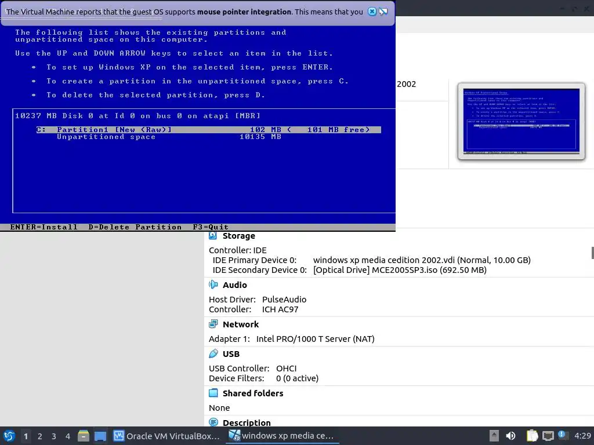Click the Network section icon
Screen dimensions: 594x445
[x=213, y=324]
